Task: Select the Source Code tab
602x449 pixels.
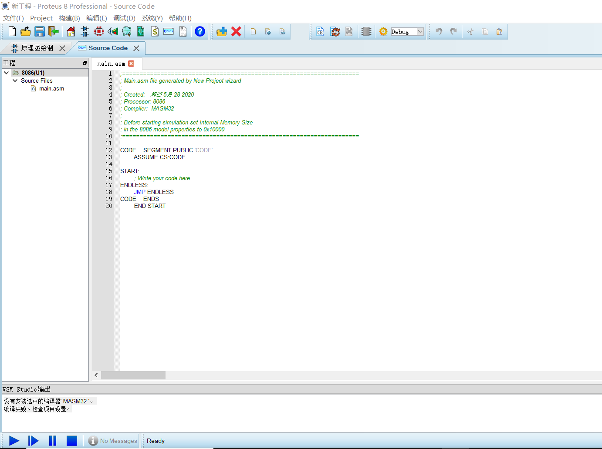Action: click(x=108, y=48)
